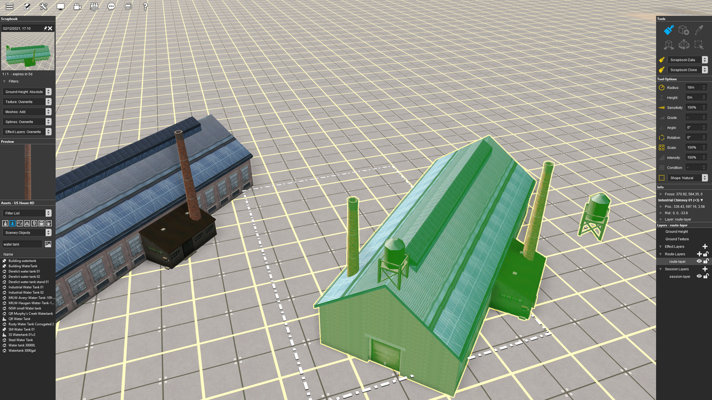This screenshot has height=400, width=712.
Task: Open the chat speech bubble icon
Action: point(111,7)
